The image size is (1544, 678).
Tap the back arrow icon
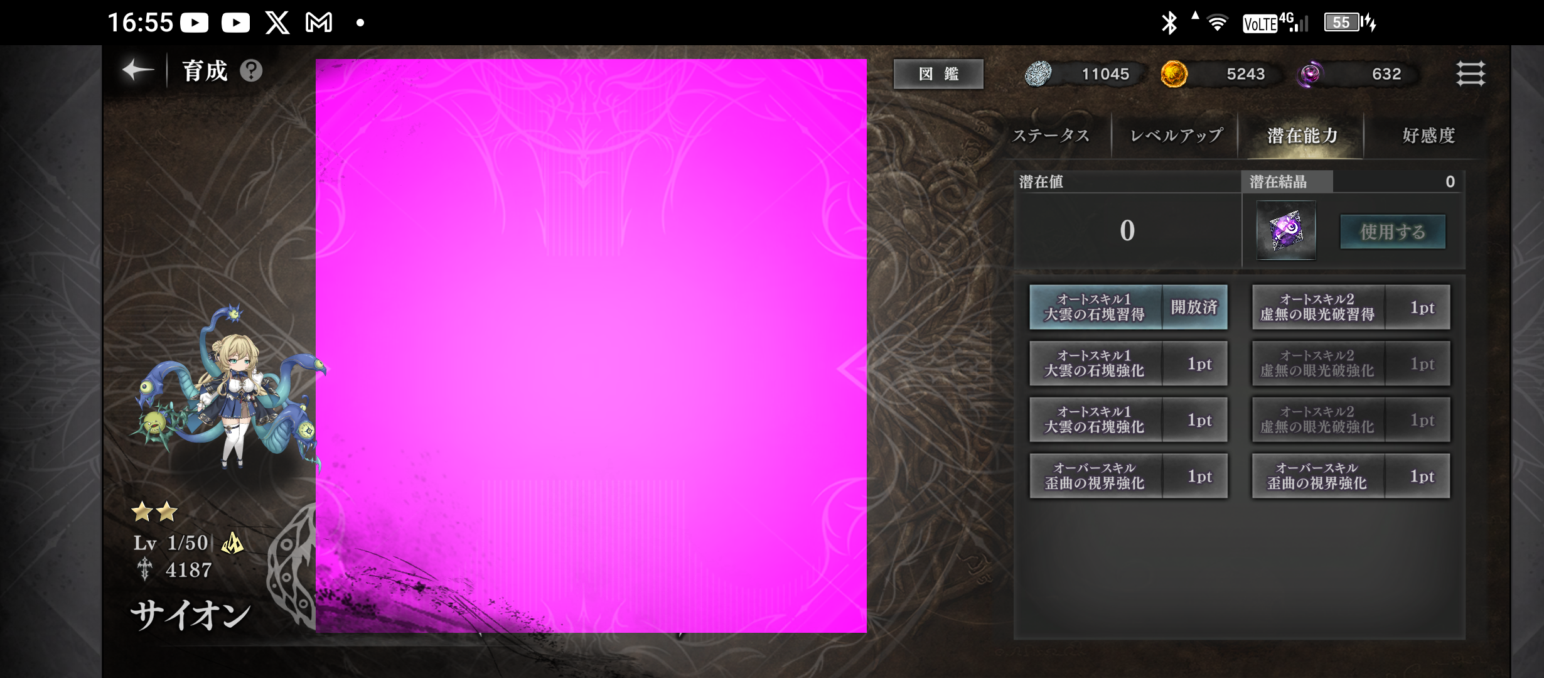coord(138,70)
